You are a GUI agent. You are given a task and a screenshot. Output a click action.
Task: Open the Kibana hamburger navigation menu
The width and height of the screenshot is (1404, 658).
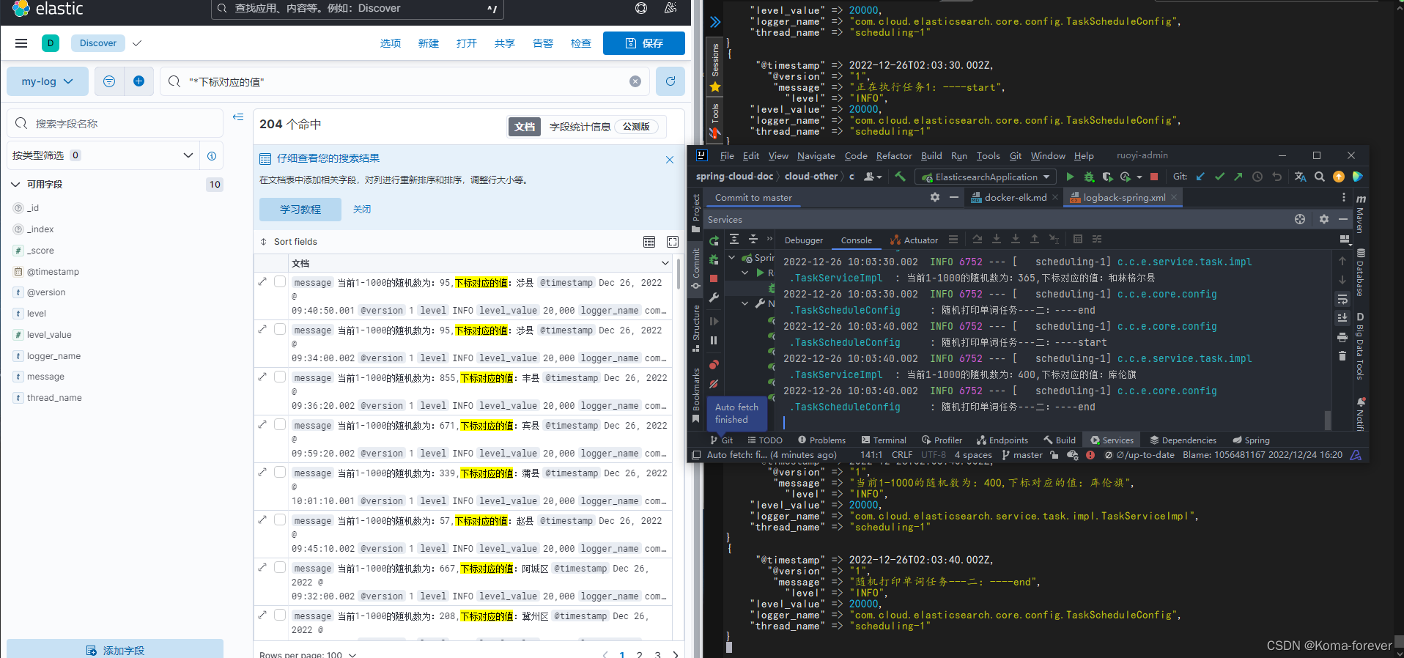pos(21,43)
